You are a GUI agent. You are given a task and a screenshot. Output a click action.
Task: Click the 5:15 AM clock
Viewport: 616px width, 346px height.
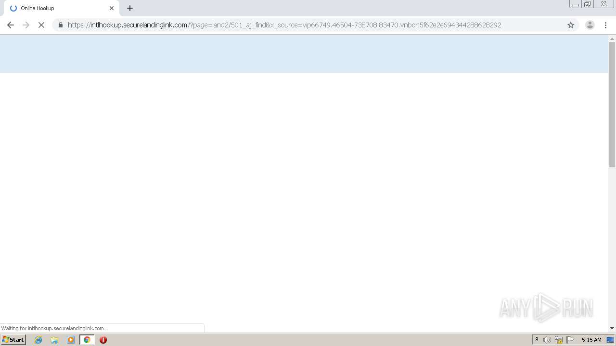(591, 340)
